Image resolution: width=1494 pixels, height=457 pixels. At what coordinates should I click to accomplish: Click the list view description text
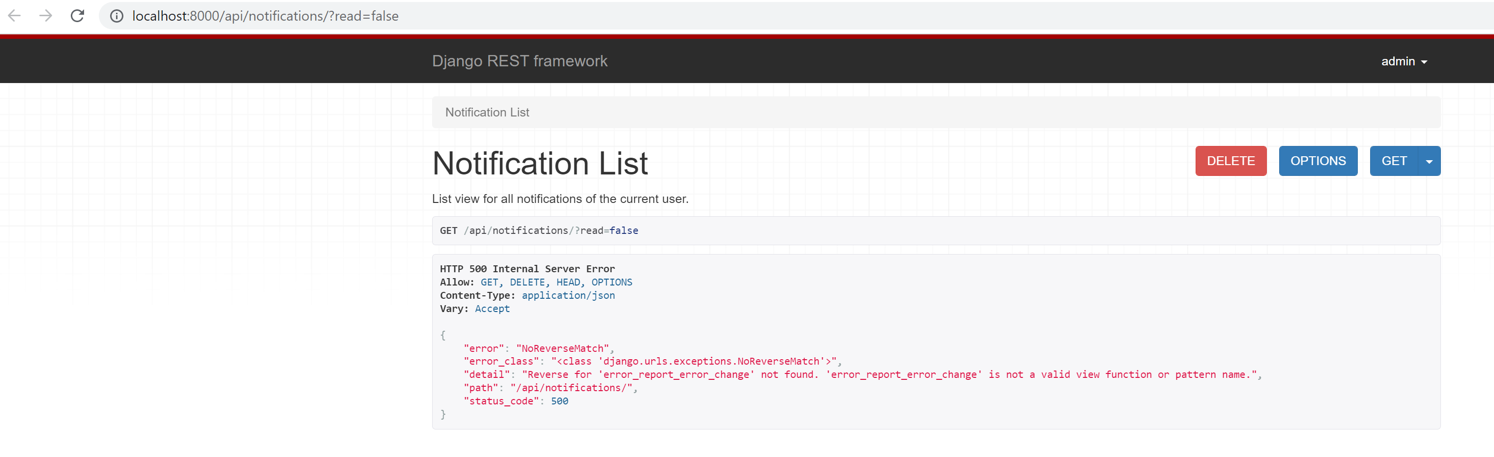point(559,199)
